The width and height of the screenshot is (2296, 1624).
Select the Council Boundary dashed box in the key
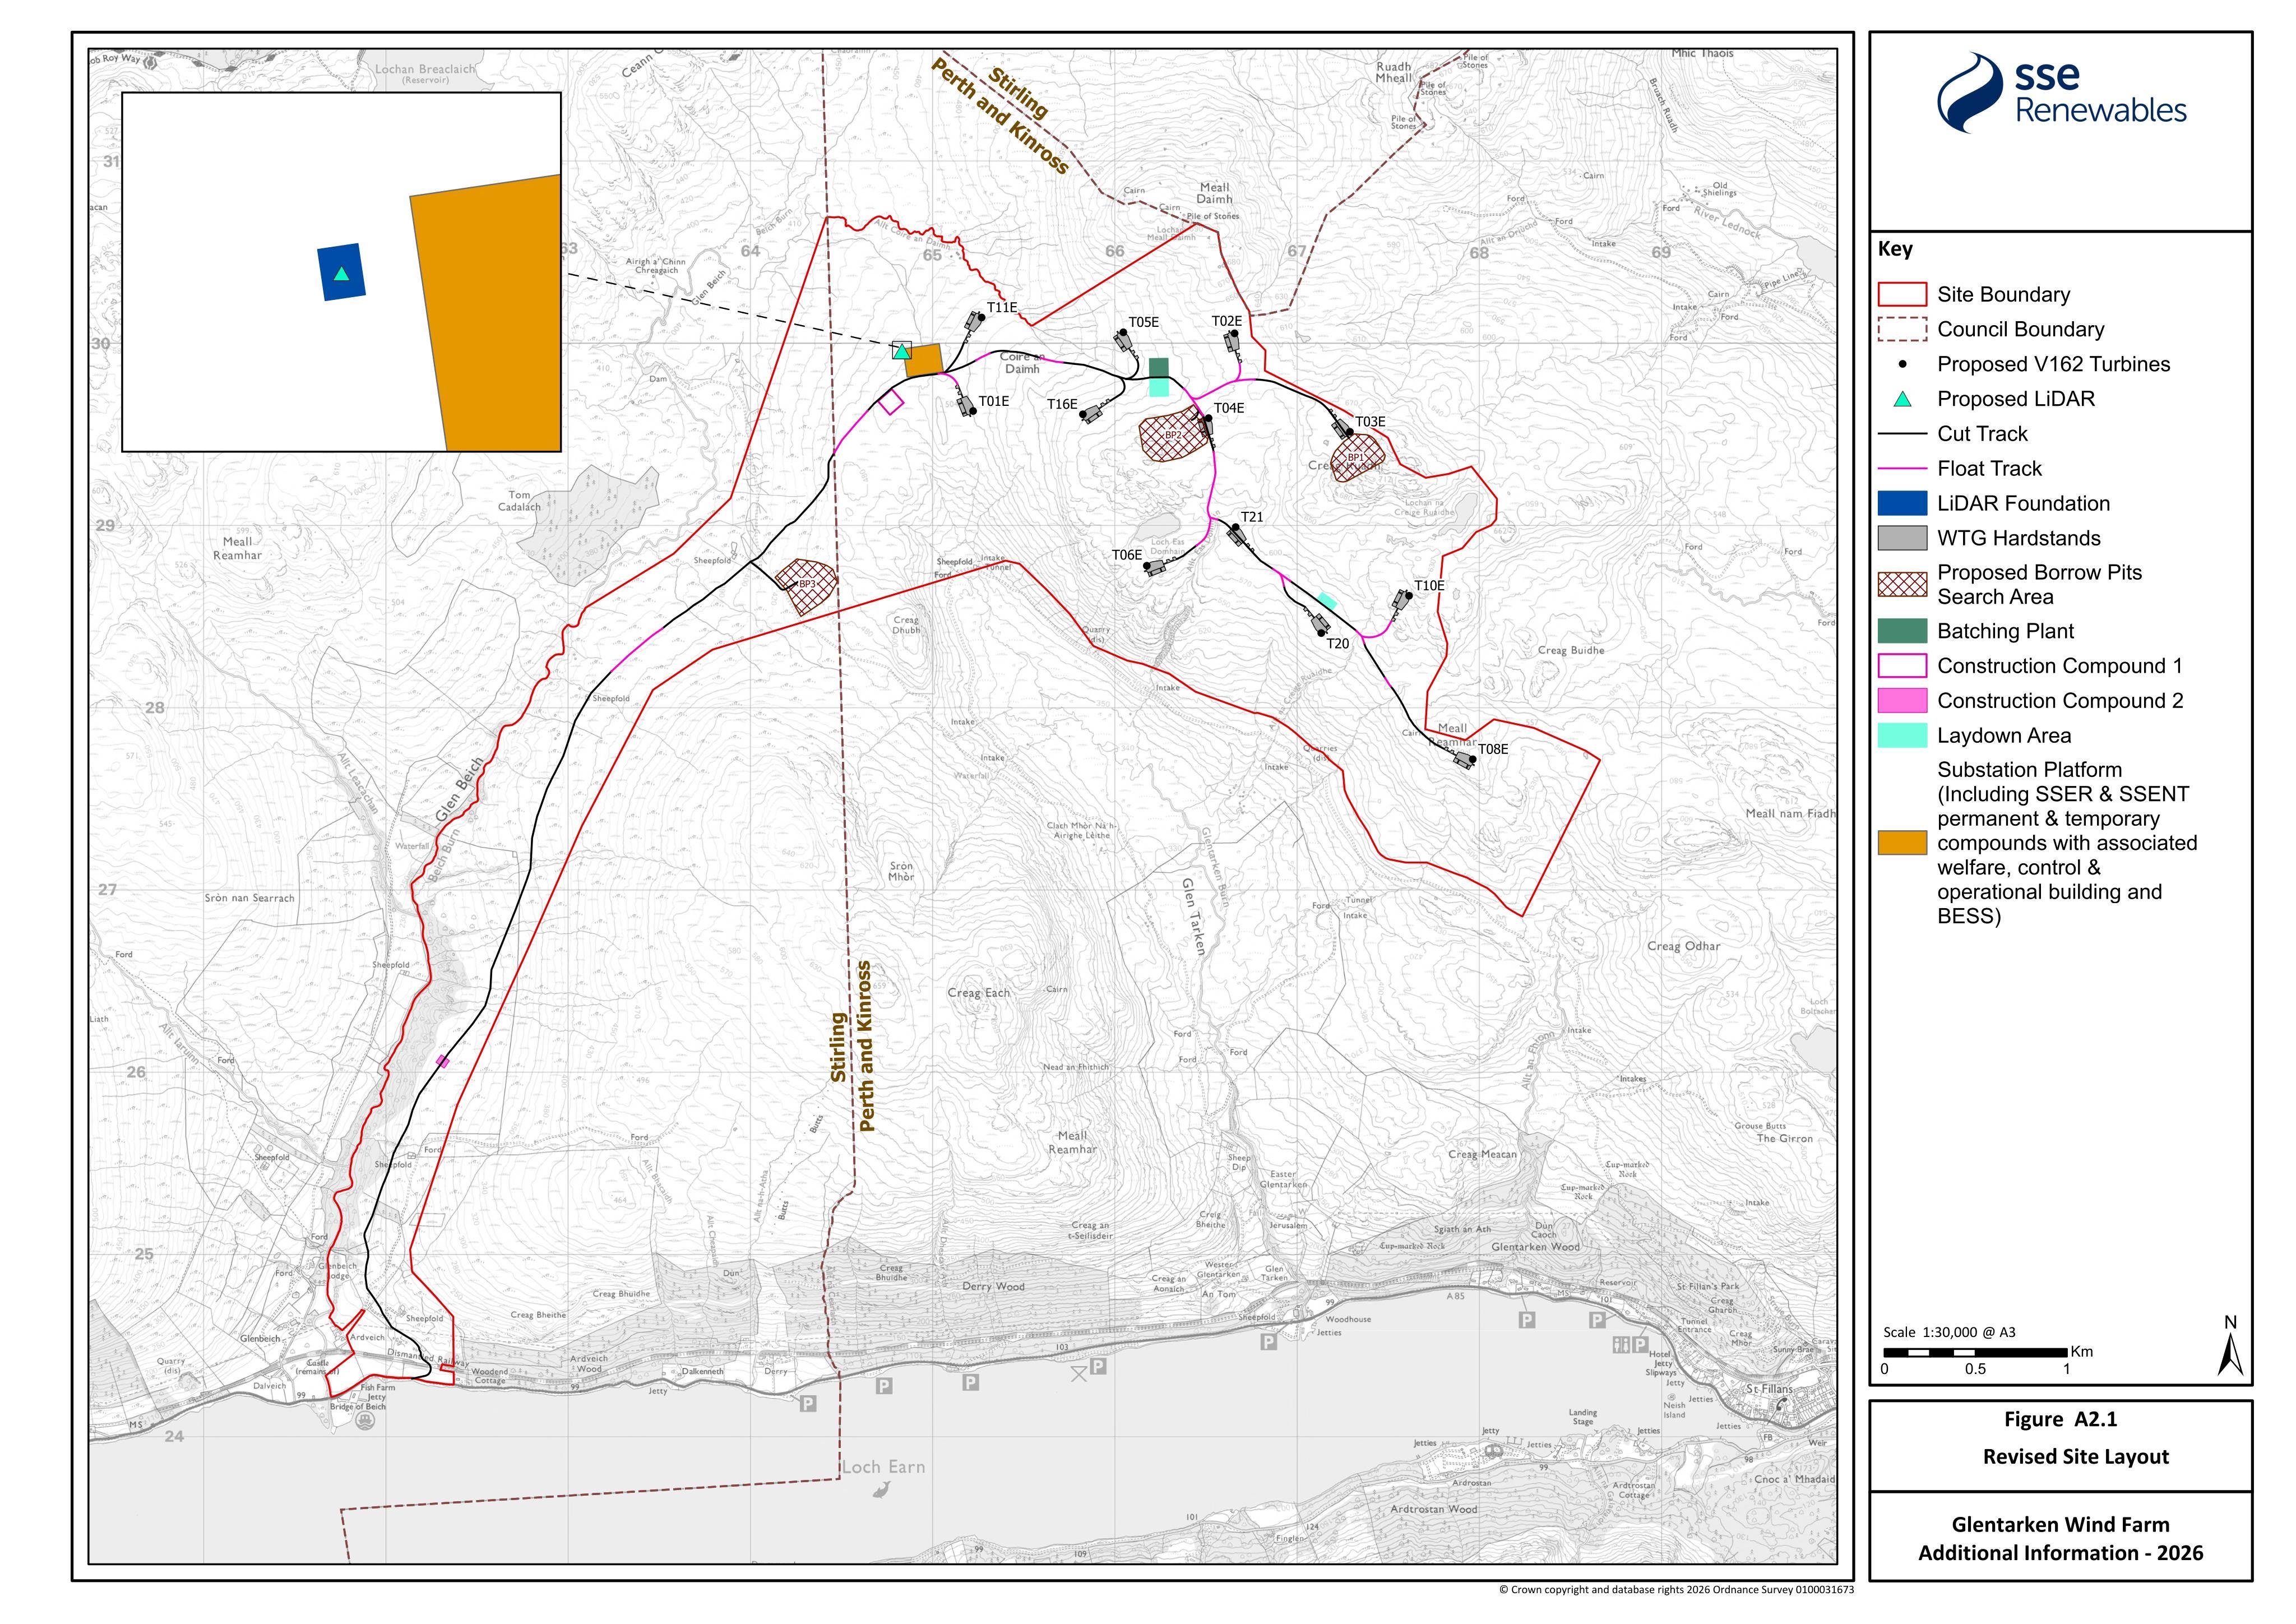pos(1902,329)
